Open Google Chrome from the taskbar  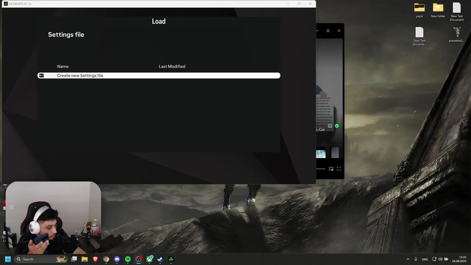coord(106,259)
